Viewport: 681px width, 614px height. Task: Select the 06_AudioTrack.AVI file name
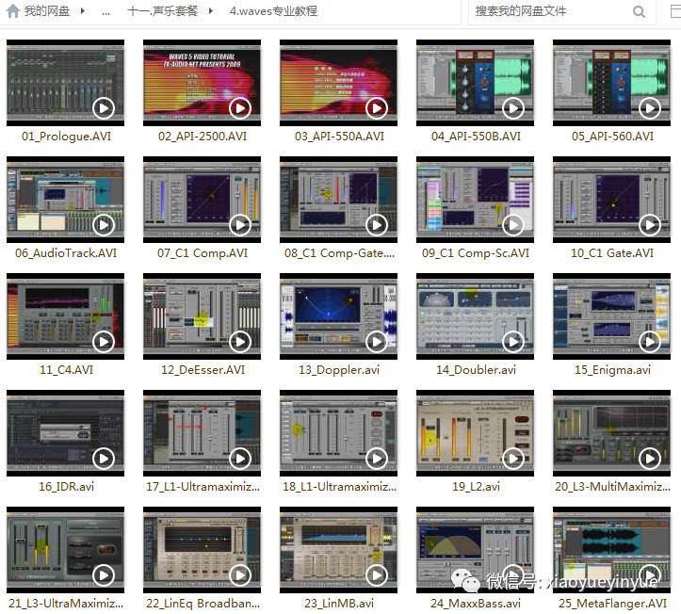pyautogui.click(x=66, y=253)
